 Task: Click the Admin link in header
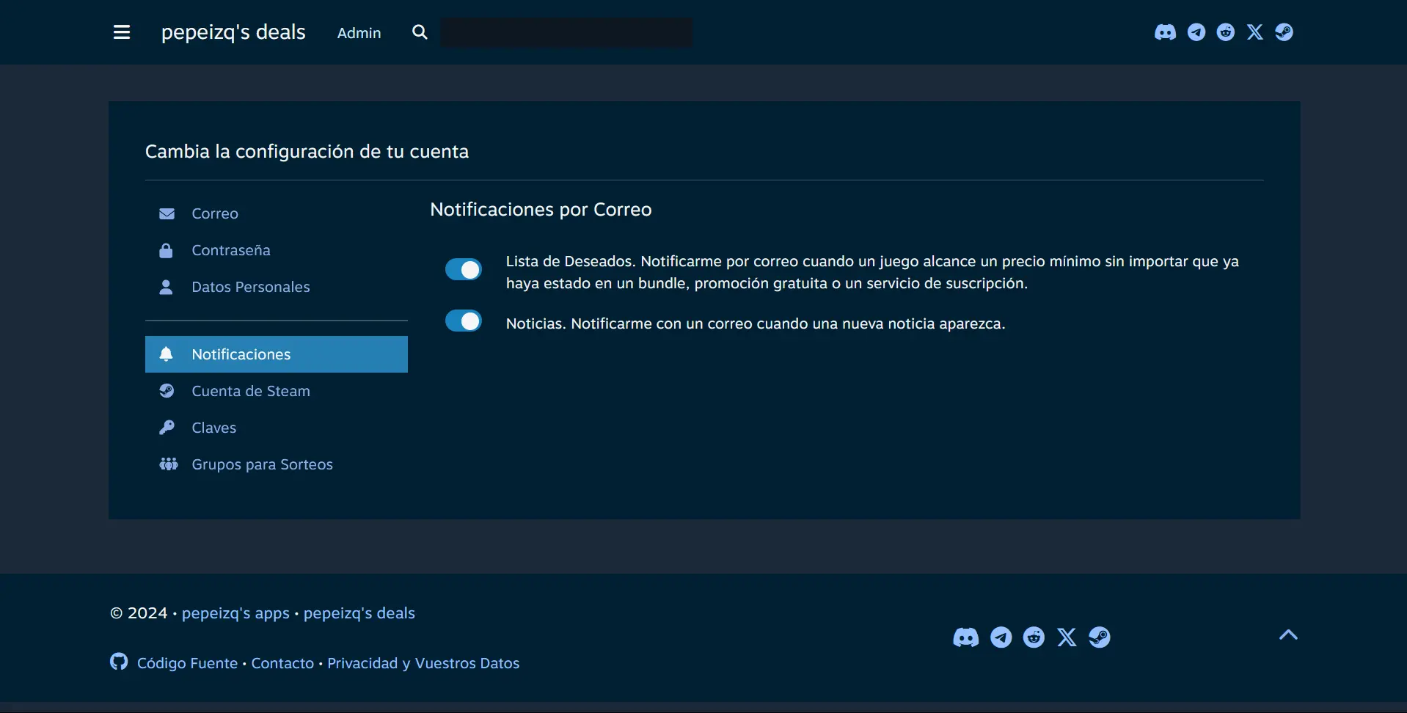359,33
